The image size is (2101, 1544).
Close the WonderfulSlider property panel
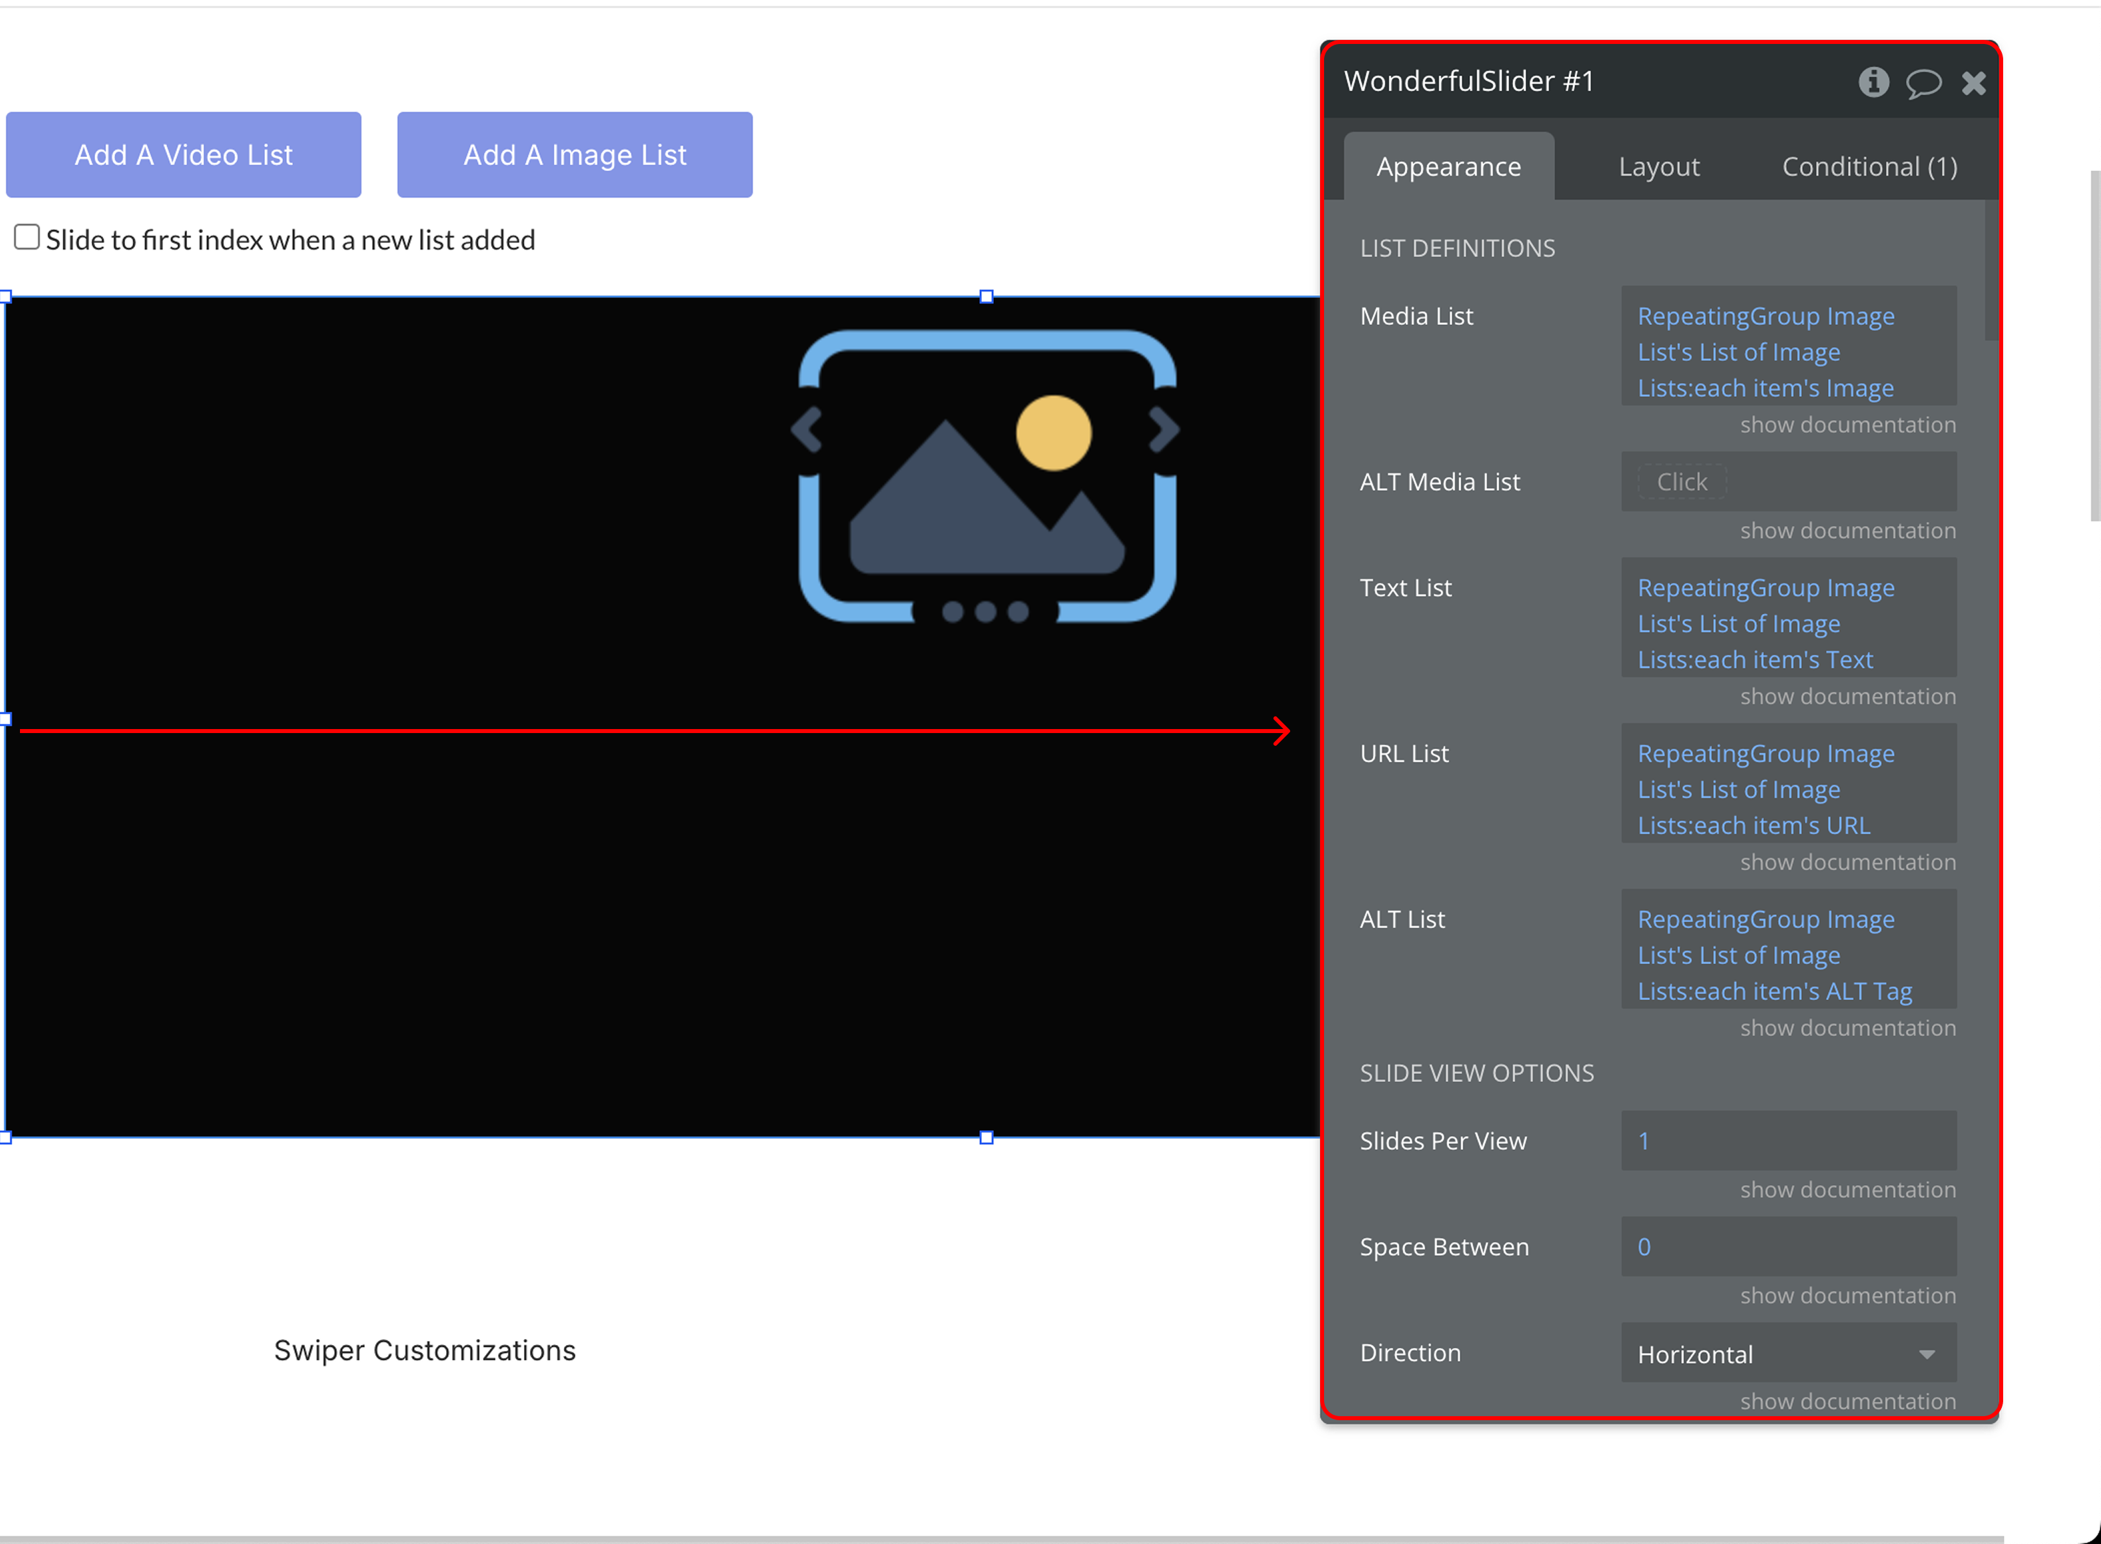click(x=1973, y=83)
